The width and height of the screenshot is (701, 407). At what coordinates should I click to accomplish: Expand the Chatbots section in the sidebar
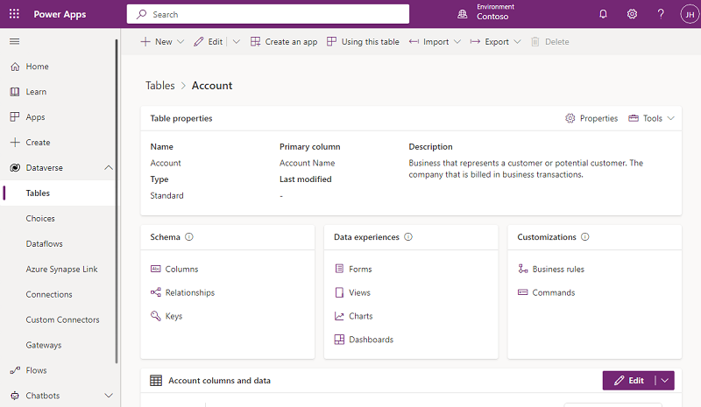click(109, 396)
